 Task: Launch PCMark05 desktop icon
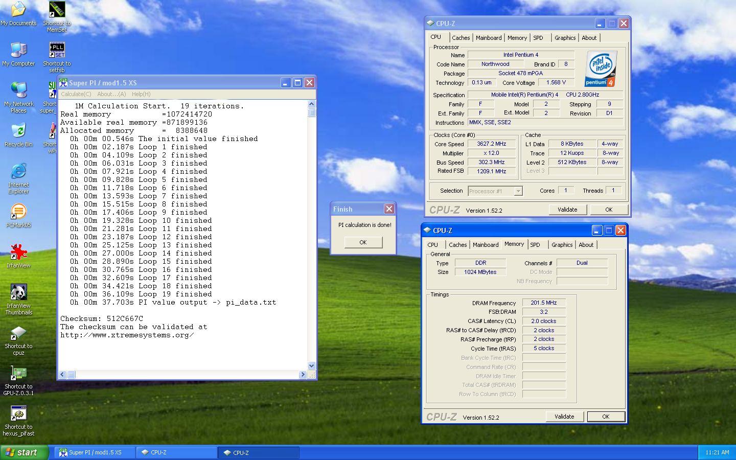[x=18, y=216]
